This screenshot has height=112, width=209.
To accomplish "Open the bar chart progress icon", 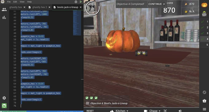I will point(4,17).
